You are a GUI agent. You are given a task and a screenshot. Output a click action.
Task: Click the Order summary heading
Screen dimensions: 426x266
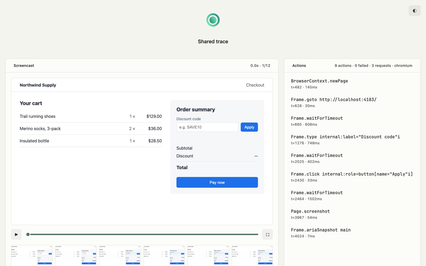196,109
